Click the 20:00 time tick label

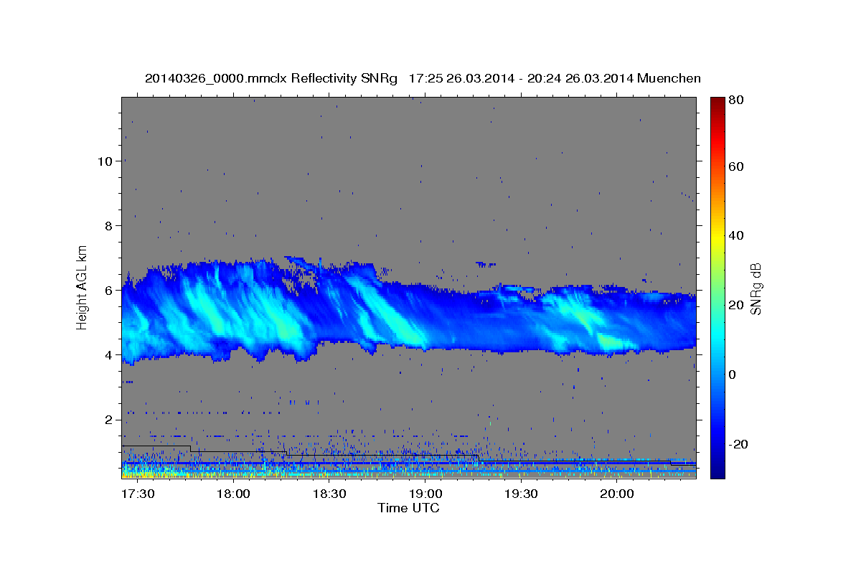616,494
